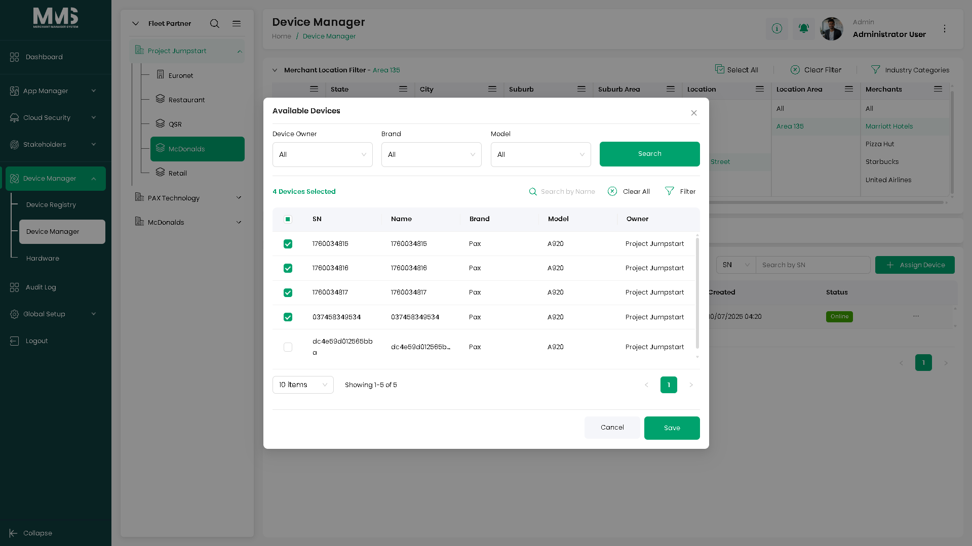
Task: Click the Search by SN input field
Action: pyautogui.click(x=813, y=265)
